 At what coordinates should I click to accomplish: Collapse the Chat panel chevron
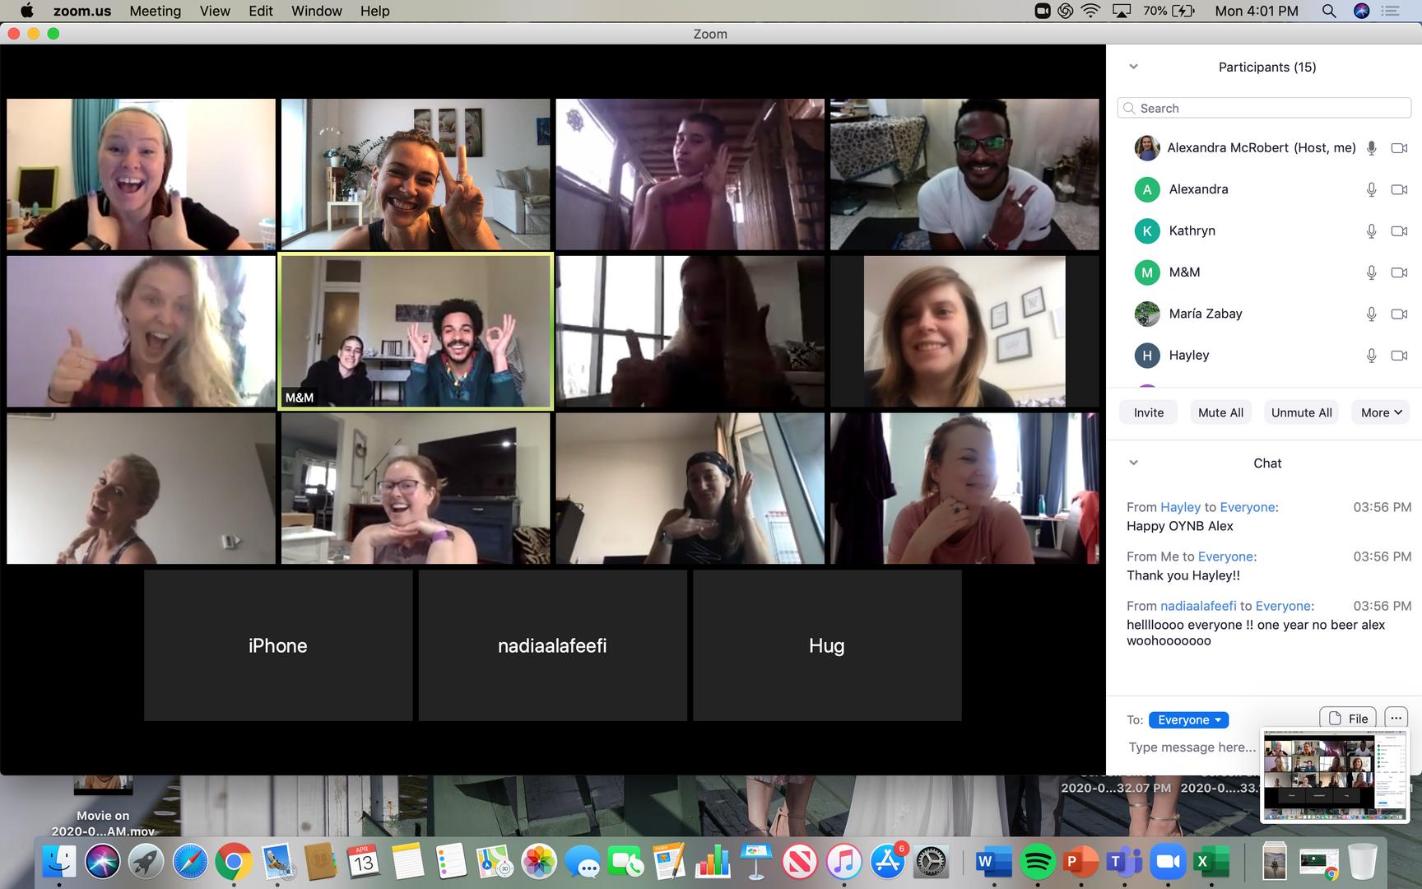tap(1133, 463)
